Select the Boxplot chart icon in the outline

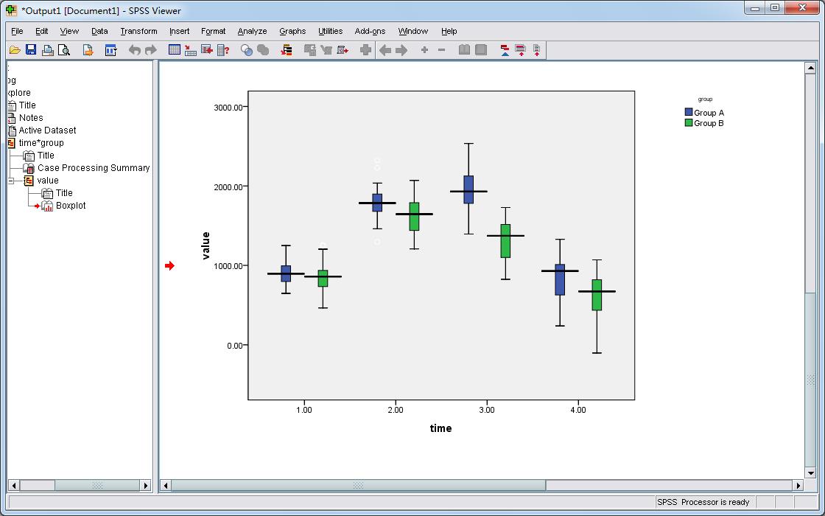(48, 206)
